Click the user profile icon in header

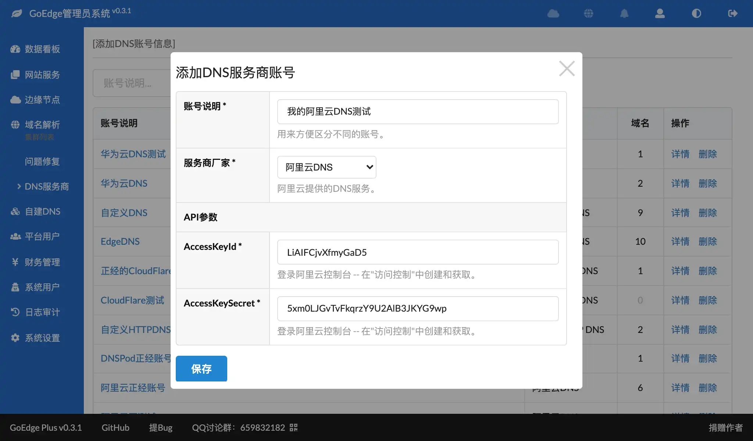(x=660, y=14)
